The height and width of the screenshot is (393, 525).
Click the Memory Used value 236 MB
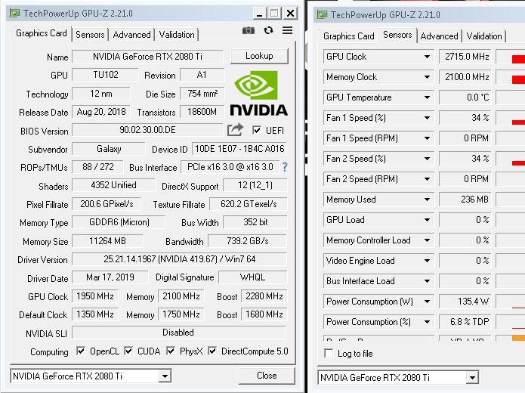pos(465,200)
